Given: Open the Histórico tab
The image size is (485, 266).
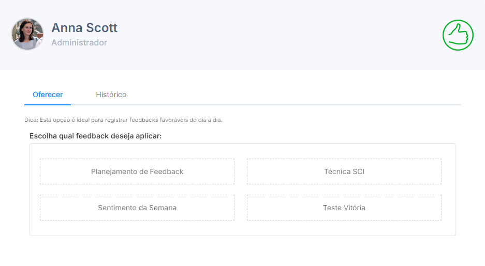Looking at the screenshot, I should 111,95.
